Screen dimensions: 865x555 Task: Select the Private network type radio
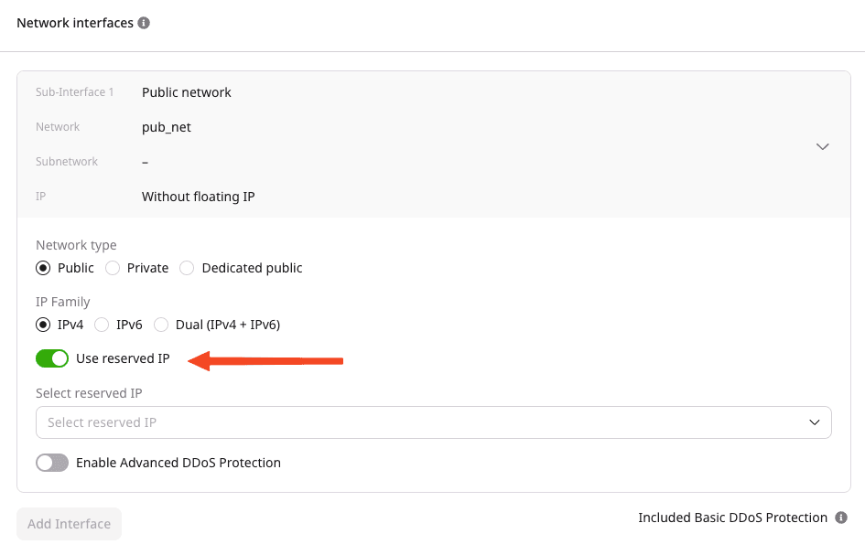113,268
